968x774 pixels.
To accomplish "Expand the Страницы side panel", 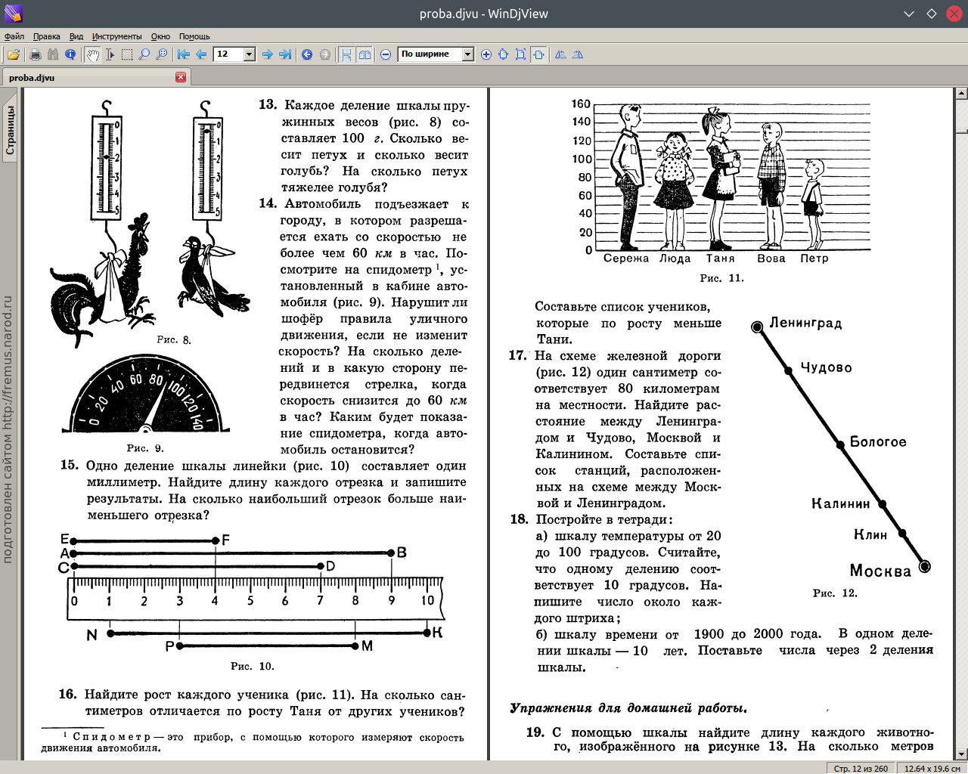I will pyautogui.click(x=10, y=130).
